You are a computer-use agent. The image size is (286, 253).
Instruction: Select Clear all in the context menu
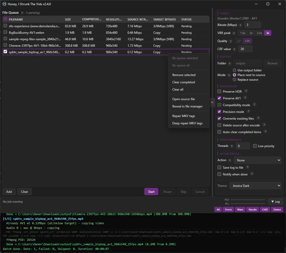tap(189, 90)
